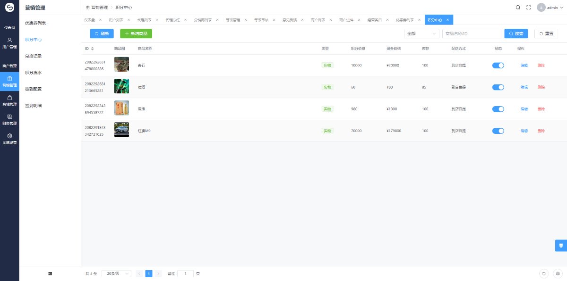Open the 红旗M9 car thumbnail

pos(121,130)
